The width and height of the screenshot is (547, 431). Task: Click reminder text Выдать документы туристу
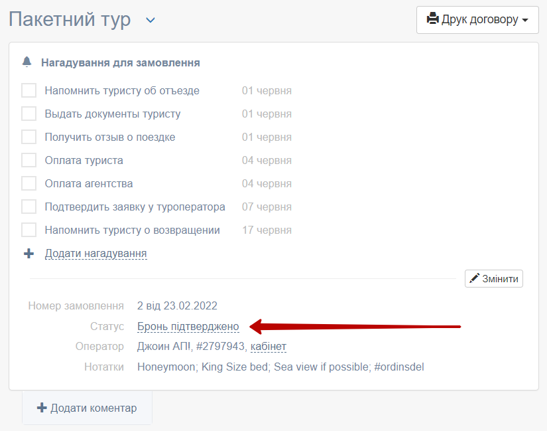113,114
